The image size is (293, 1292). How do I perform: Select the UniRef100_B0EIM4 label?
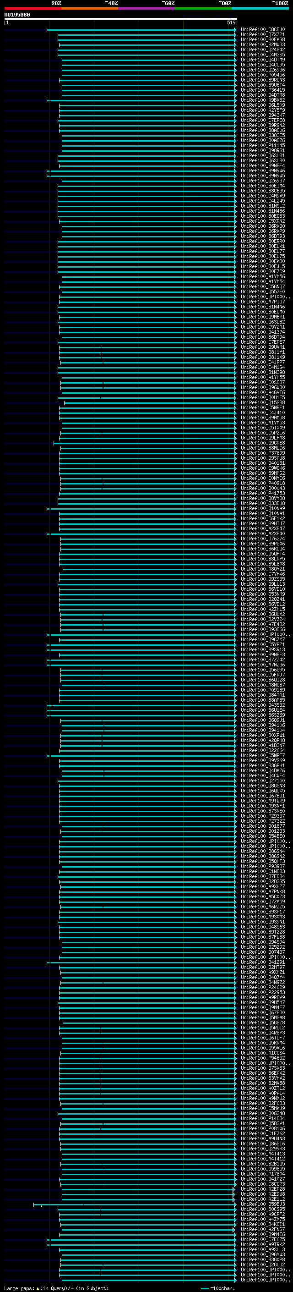pyautogui.click(x=263, y=186)
